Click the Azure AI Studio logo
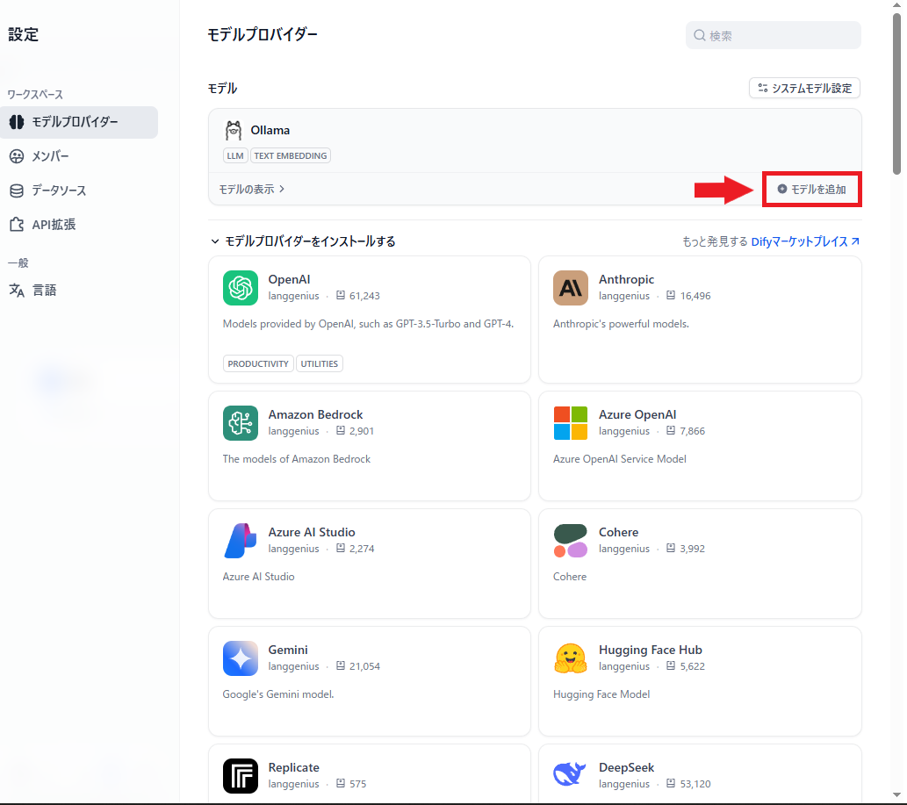 click(x=240, y=541)
